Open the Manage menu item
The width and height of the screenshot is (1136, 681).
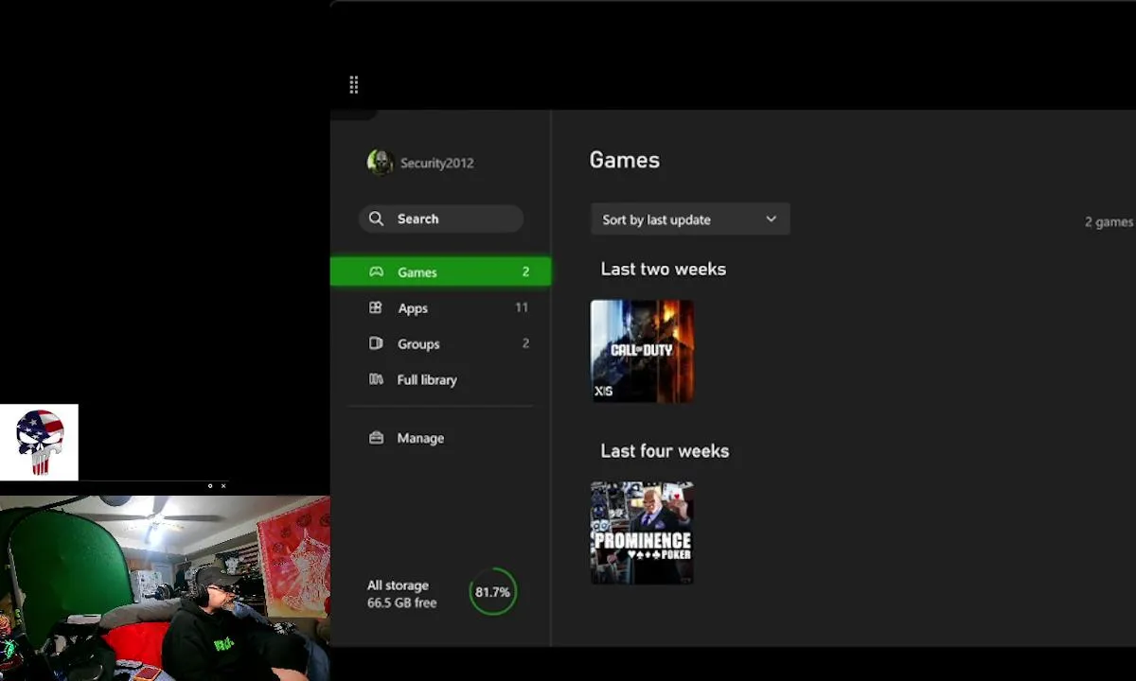pyautogui.click(x=440, y=438)
